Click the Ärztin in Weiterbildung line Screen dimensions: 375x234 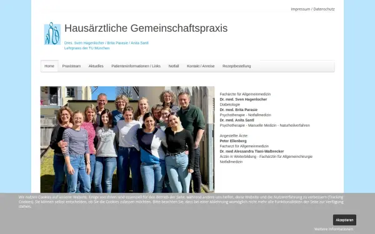[x=266, y=157]
